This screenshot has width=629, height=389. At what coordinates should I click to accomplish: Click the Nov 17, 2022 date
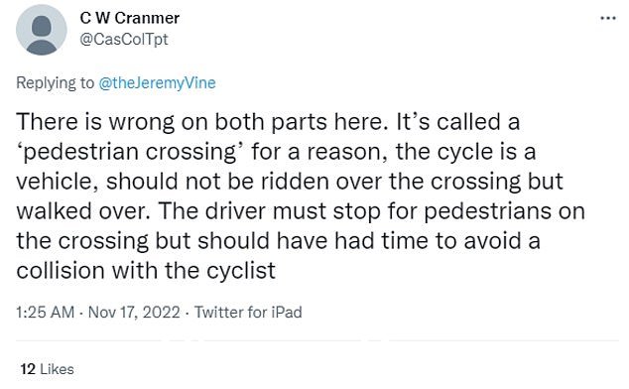coord(134,312)
